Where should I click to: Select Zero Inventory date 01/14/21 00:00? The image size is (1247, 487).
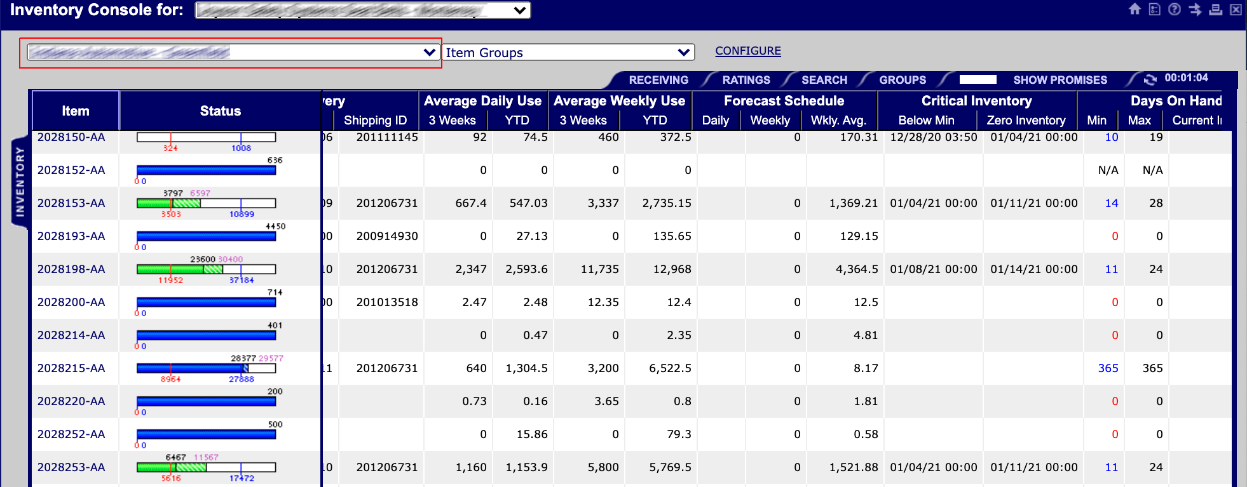coord(1034,269)
